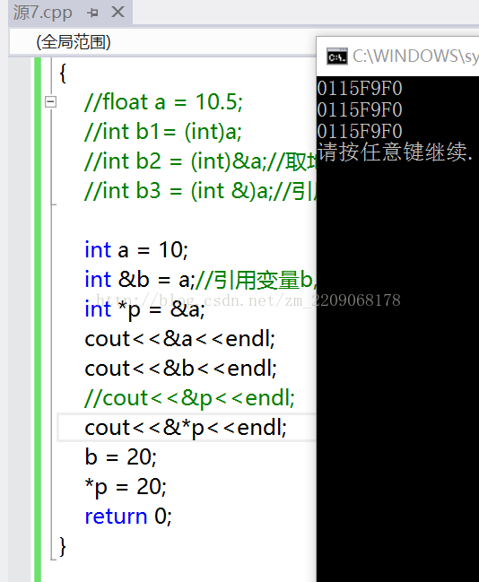Click the line b = 20;
Viewport: 479px width, 582px height.
pos(121,457)
